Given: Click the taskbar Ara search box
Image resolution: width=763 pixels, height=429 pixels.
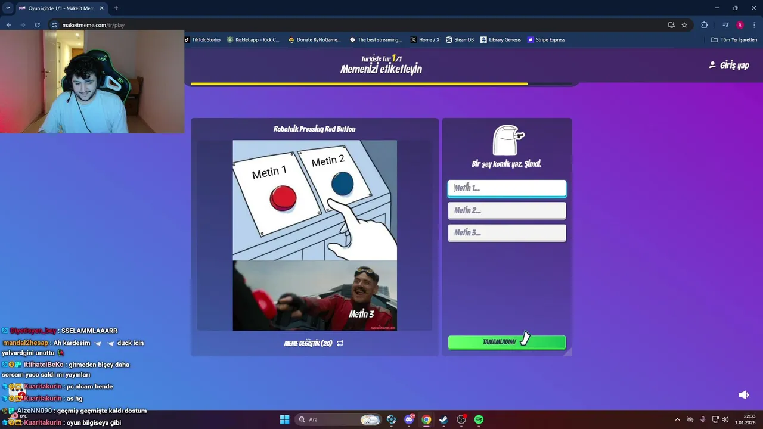Looking at the screenshot, I should point(339,419).
